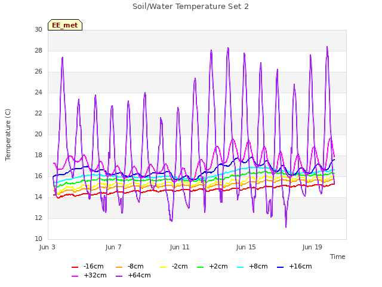Viewport: 382px width, 287px height.
Task: Click the Jun 19 x-axis tick label
Action: click(x=312, y=247)
